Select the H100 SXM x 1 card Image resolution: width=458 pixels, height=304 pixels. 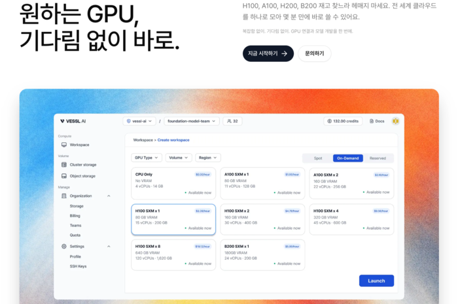[x=173, y=220]
